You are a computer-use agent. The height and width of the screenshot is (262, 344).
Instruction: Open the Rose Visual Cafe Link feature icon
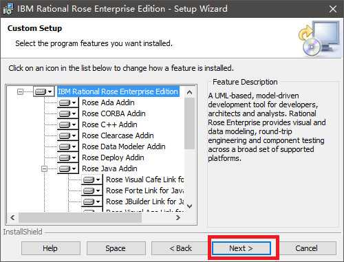click(92, 179)
